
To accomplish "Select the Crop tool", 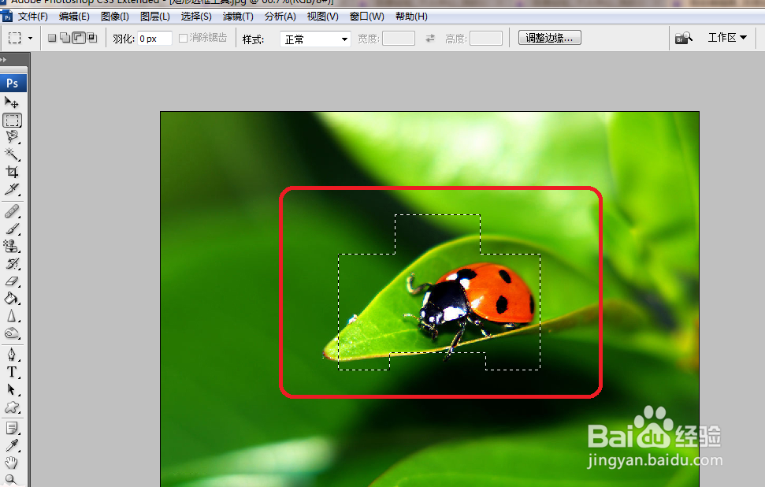I will (12, 172).
